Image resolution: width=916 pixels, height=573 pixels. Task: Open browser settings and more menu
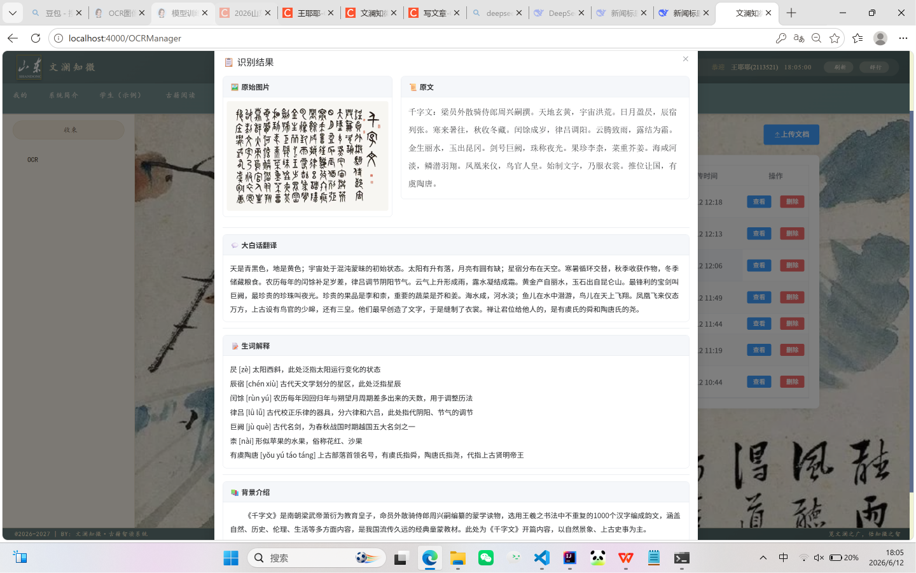[x=903, y=38]
